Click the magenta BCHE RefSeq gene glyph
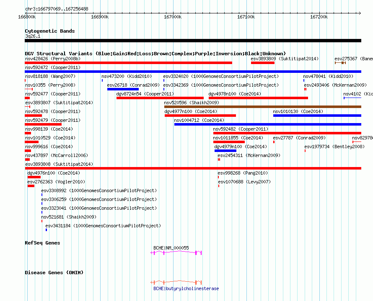 [176, 253]
